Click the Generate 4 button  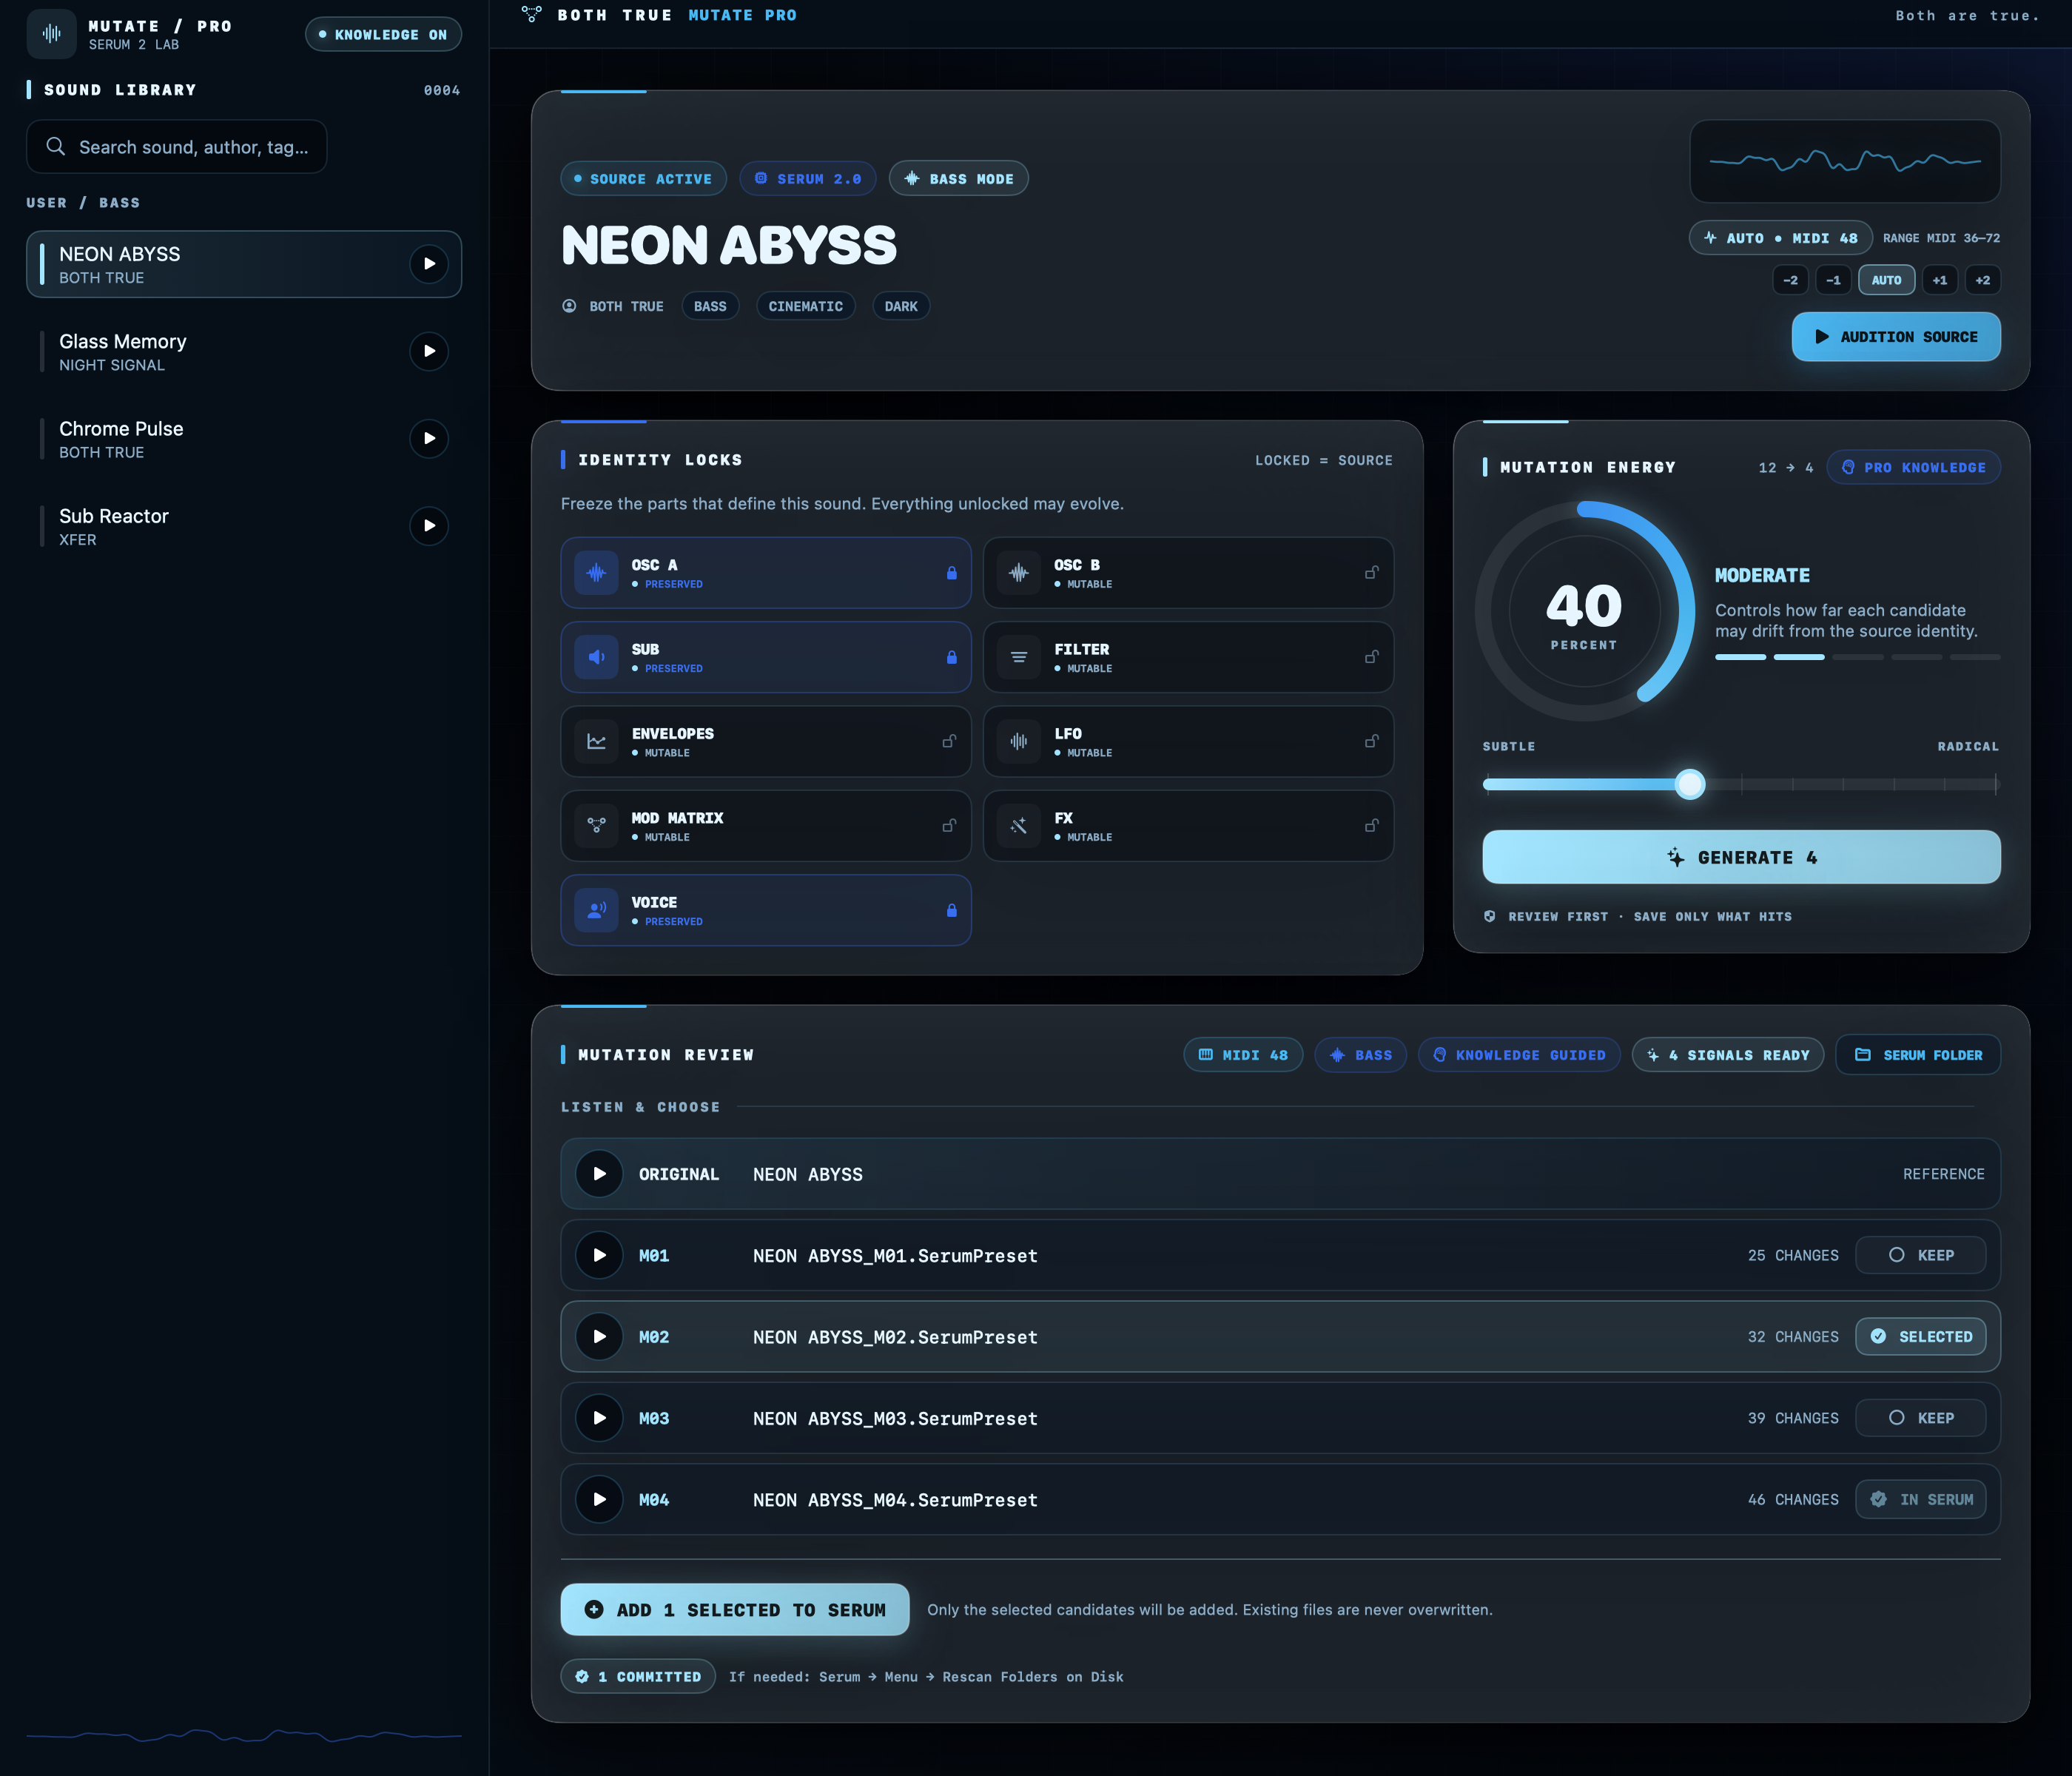pos(1741,857)
